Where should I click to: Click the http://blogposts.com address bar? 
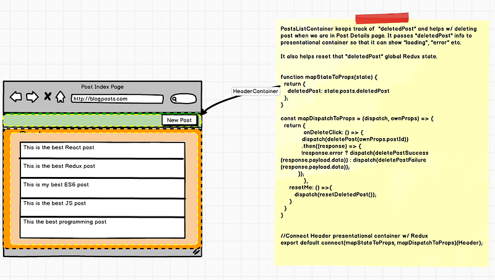[x=117, y=99]
